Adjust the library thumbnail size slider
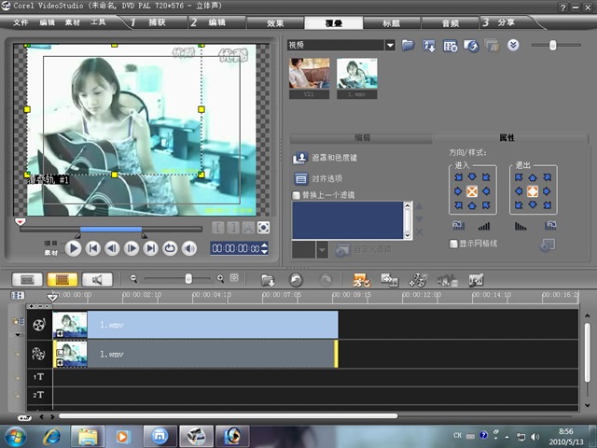The image size is (597, 448). click(553, 45)
